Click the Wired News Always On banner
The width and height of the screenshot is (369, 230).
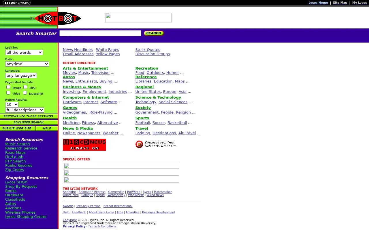click(84, 145)
